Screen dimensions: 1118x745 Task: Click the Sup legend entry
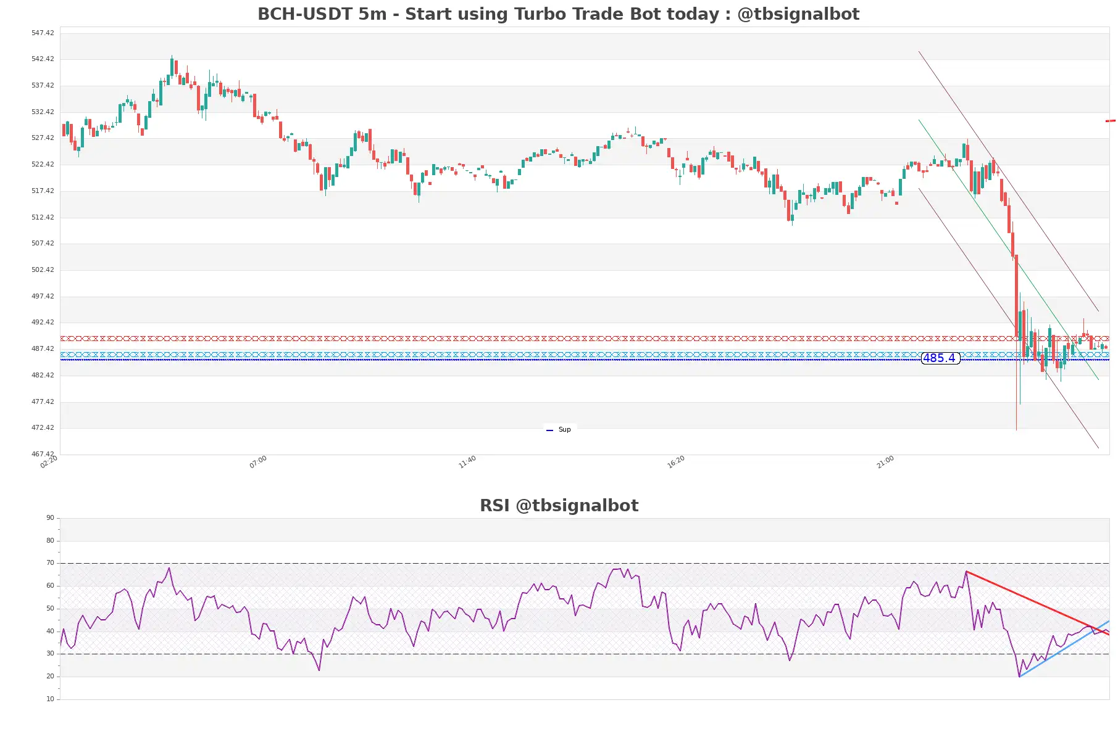pyautogui.click(x=559, y=429)
